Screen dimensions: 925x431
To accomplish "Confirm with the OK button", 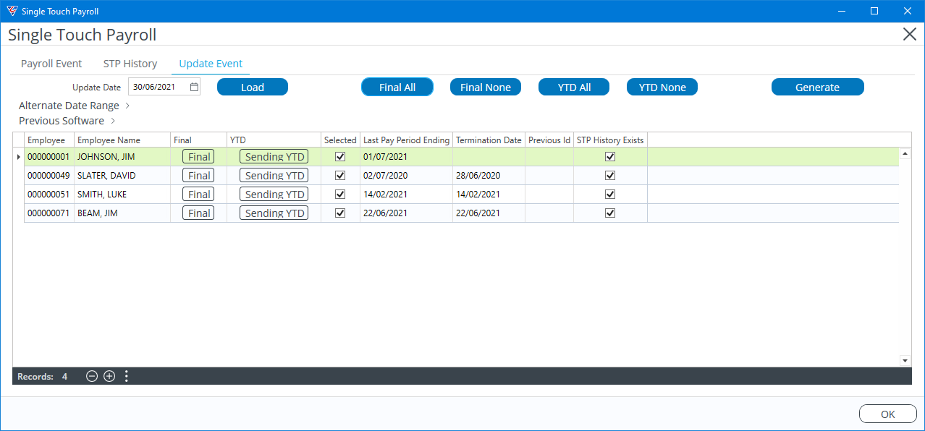I will tap(888, 414).
